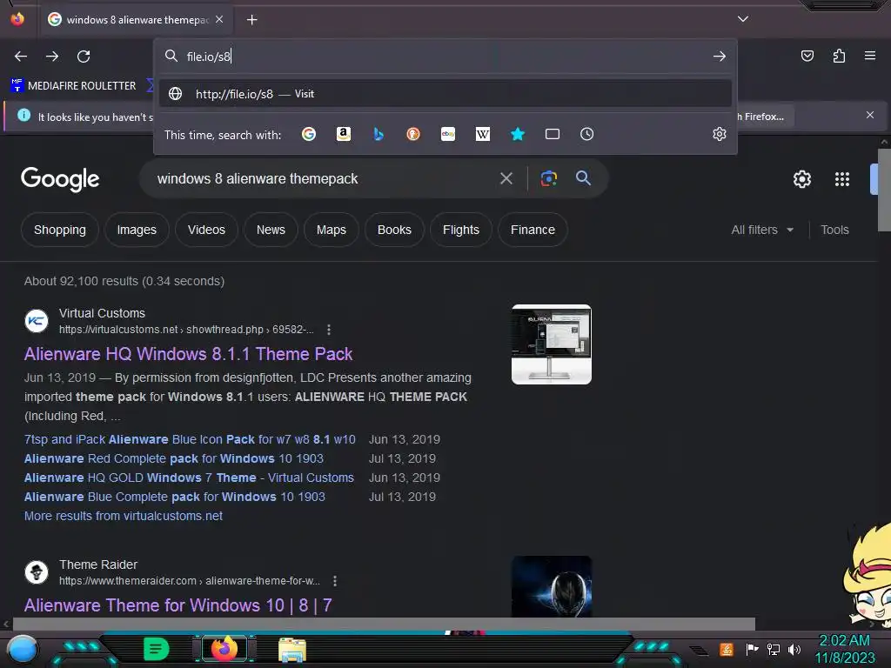Open green notes app in taskbar
Screen dimensions: 891x668
[157, 649]
